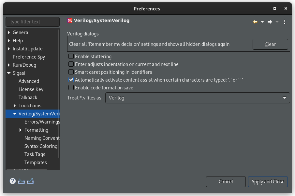Expand the Toolchains tree node
This screenshot has height=196, width=295.
click(x=15, y=106)
